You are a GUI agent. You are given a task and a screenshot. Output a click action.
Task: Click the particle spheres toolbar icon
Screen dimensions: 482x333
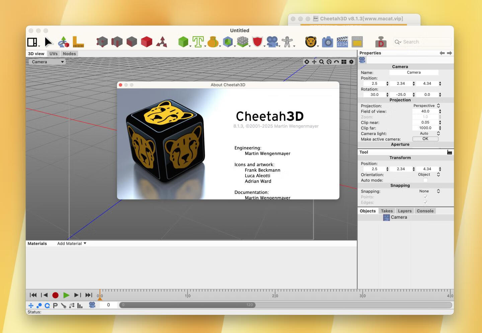[x=243, y=42]
